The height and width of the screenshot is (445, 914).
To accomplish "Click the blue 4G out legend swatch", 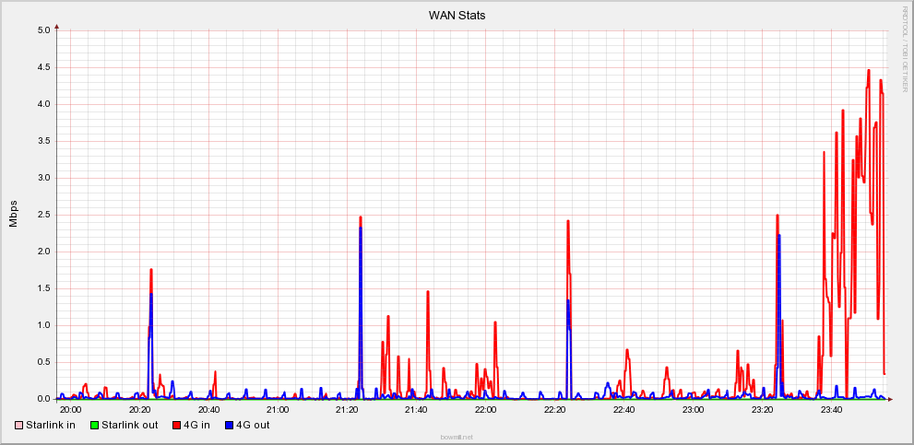I will click(229, 425).
